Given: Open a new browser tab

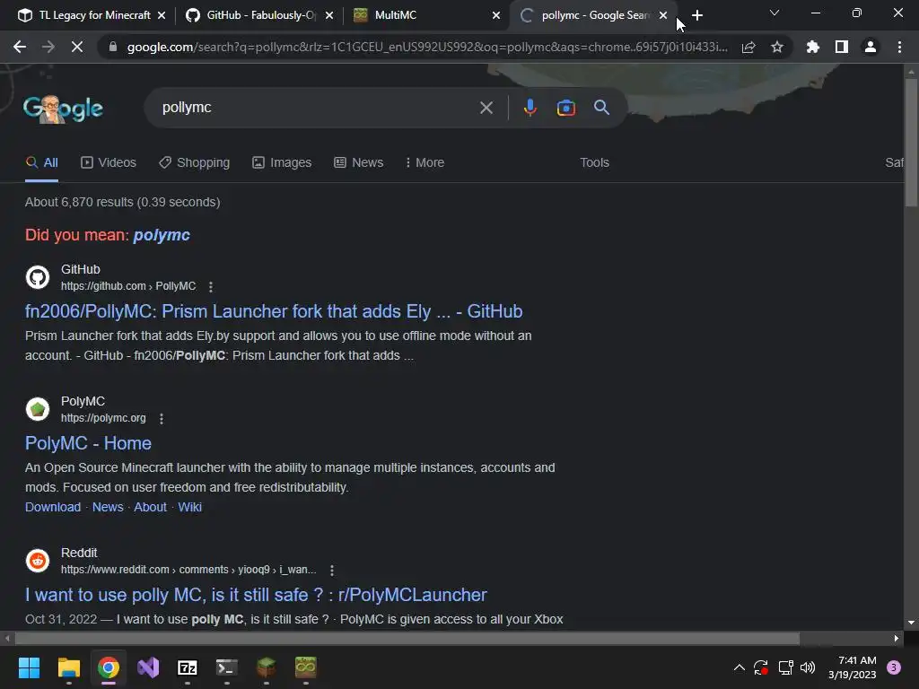Looking at the screenshot, I should [696, 15].
